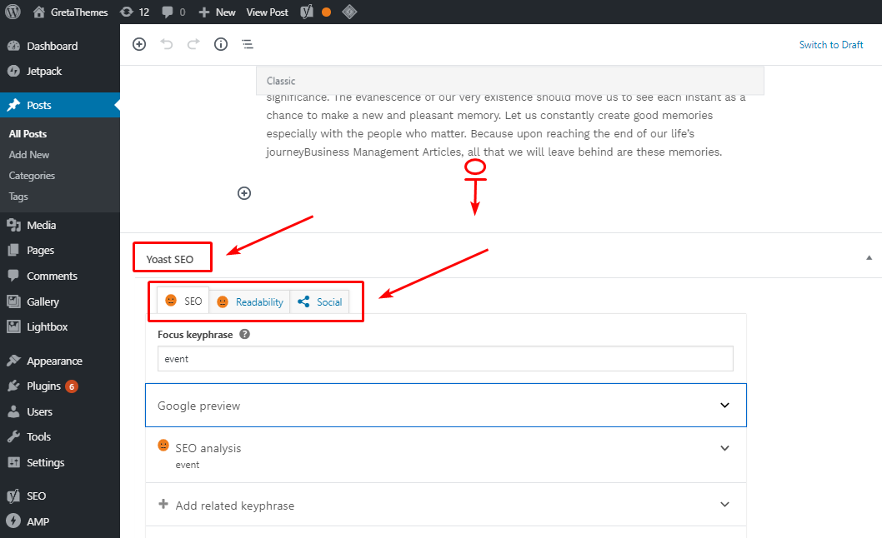Click the orange face icon beside SEO analysis
Viewport: 882px width, 538px height.
[163, 446]
